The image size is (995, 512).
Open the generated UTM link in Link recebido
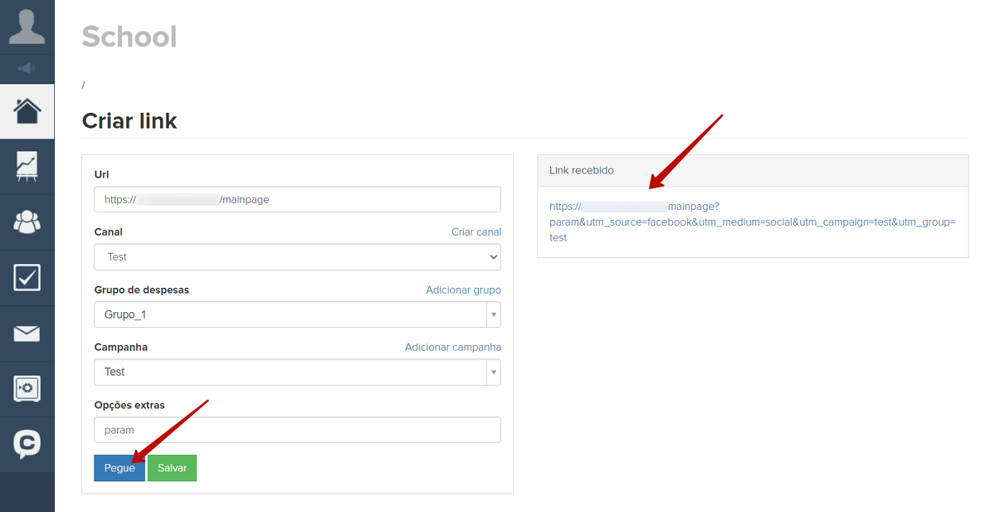(752, 222)
